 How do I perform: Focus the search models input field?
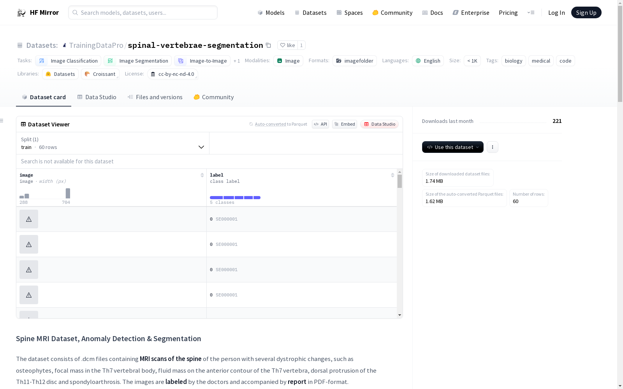coord(143,12)
